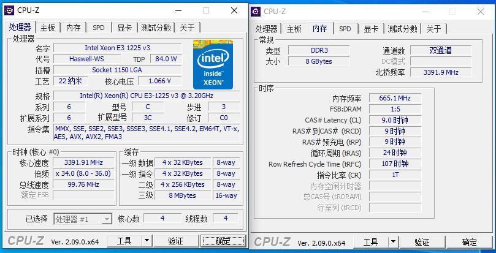The height and width of the screenshot is (253, 496).
Task: Open the 显卡 tab in left window
Action: tap(124, 28)
